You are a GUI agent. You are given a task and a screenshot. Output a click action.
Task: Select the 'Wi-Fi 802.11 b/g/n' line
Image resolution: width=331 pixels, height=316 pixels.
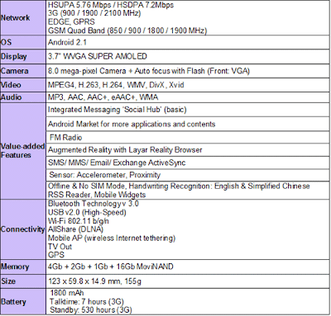pyautogui.click(x=79, y=221)
